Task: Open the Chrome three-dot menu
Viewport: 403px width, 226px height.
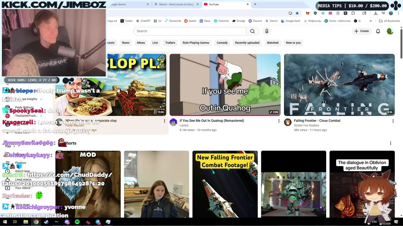Action: (398, 13)
